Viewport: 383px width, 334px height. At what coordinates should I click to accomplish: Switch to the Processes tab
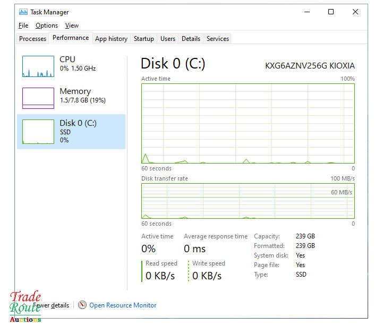(33, 39)
